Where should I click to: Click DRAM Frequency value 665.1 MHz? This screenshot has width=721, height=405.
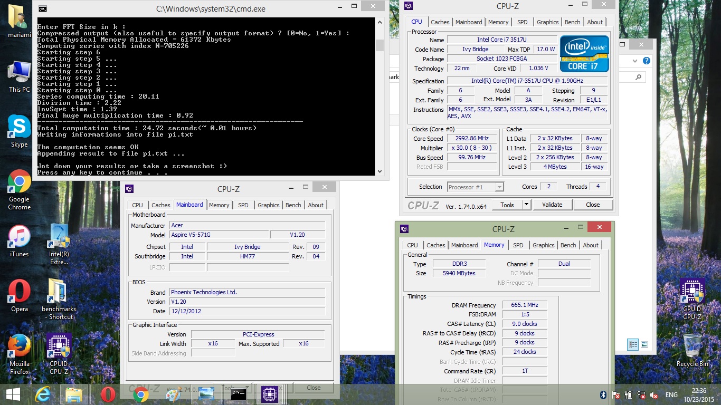coord(525,305)
